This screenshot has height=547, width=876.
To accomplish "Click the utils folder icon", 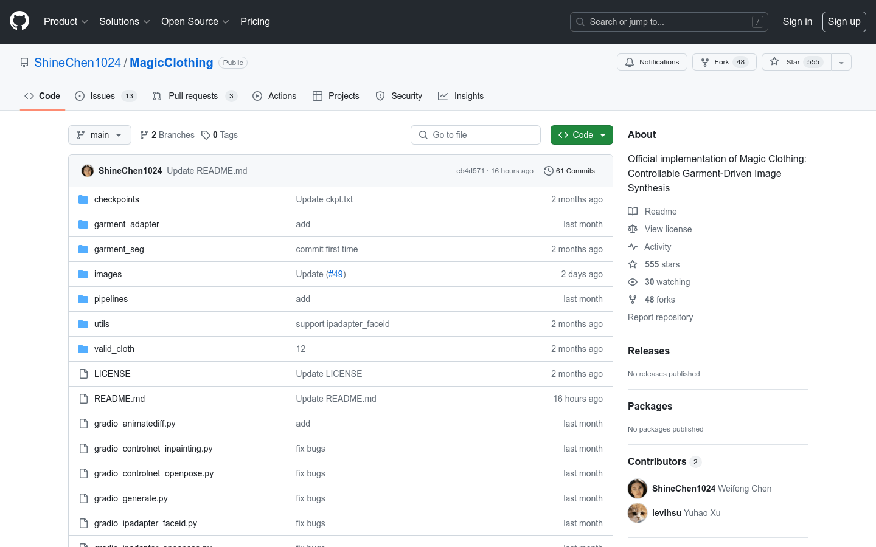I will tap(83, 324).
